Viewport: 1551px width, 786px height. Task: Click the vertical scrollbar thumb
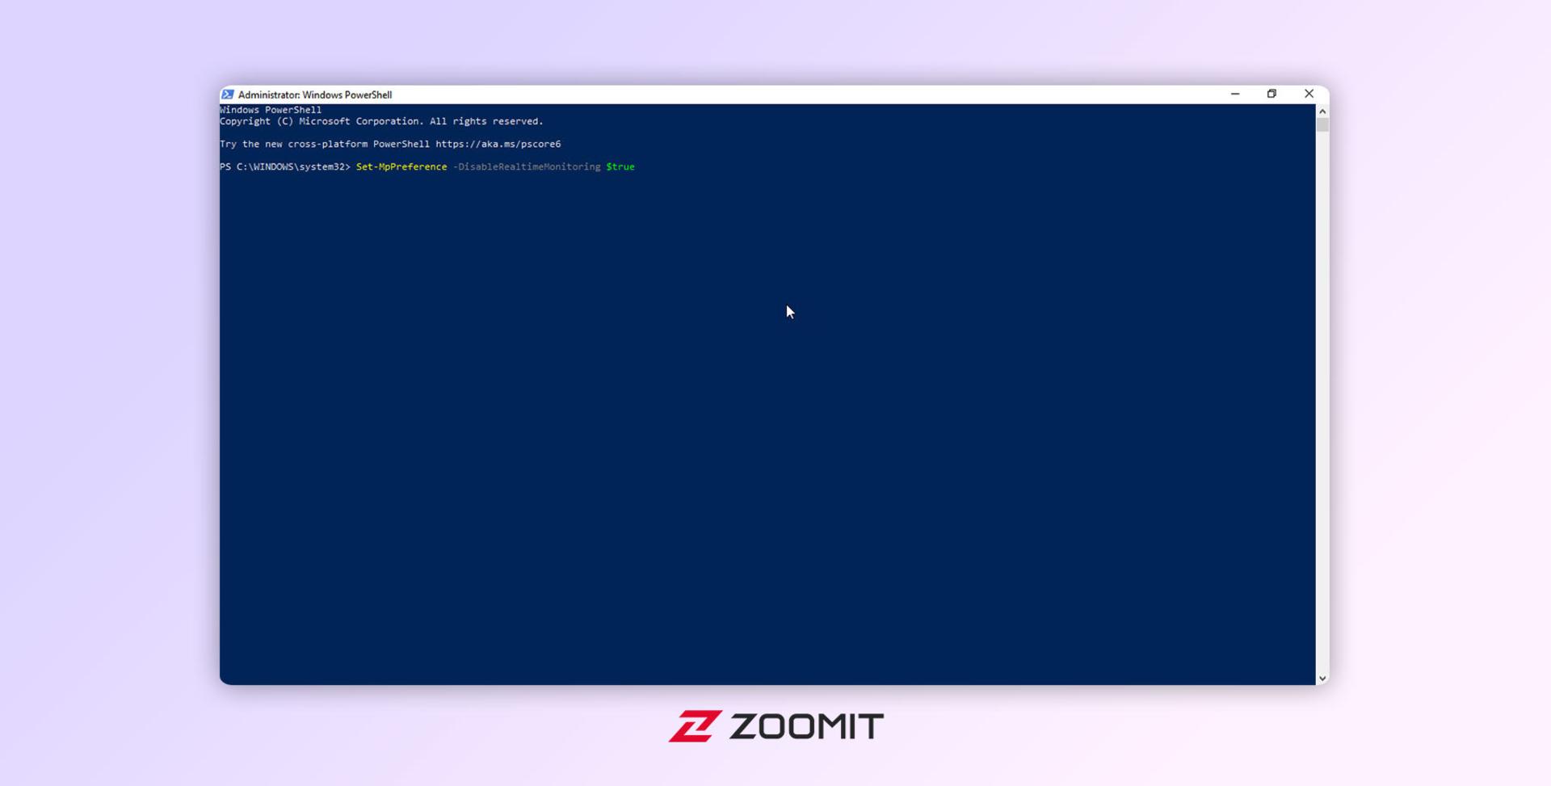(x=1322, y=125)
